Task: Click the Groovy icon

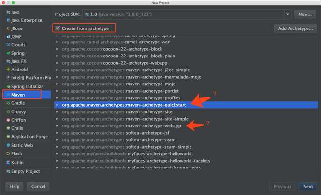Action: tap(8, 112)
